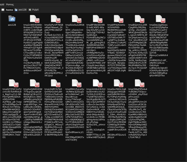Open the aes128 home folder icon
Screen dimensions: 187x162
(12, 19)
